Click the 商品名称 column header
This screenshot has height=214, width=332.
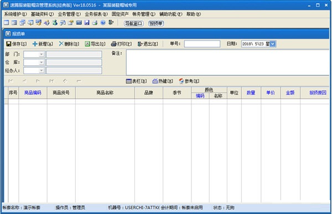[x=105, y=93]
